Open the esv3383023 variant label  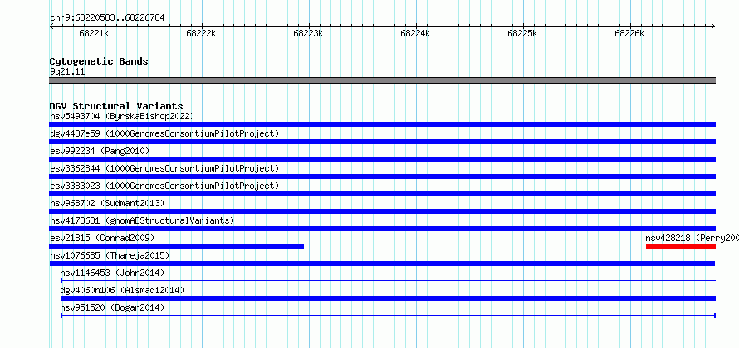coord(164,186)
